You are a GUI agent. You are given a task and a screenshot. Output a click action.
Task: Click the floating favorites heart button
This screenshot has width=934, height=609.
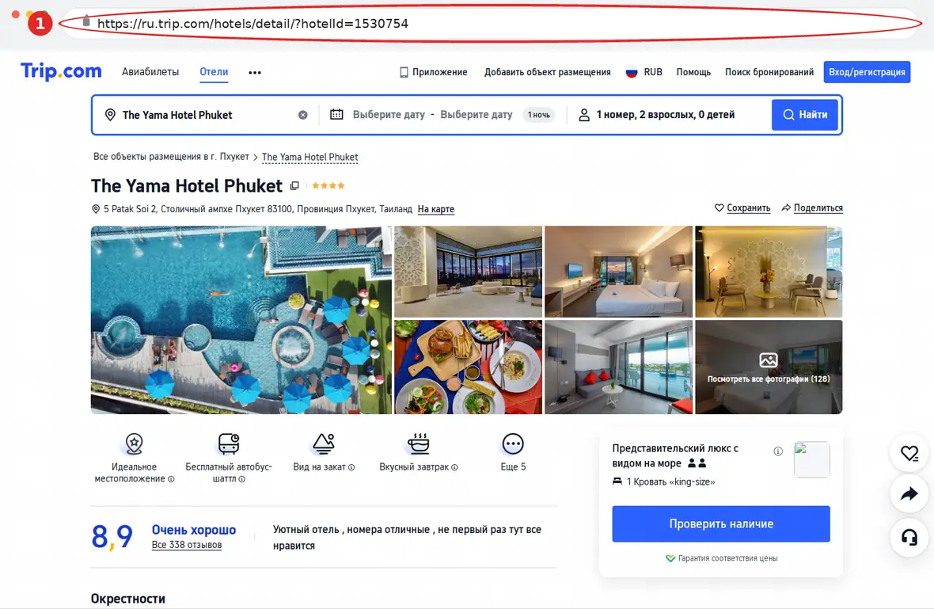909,454
